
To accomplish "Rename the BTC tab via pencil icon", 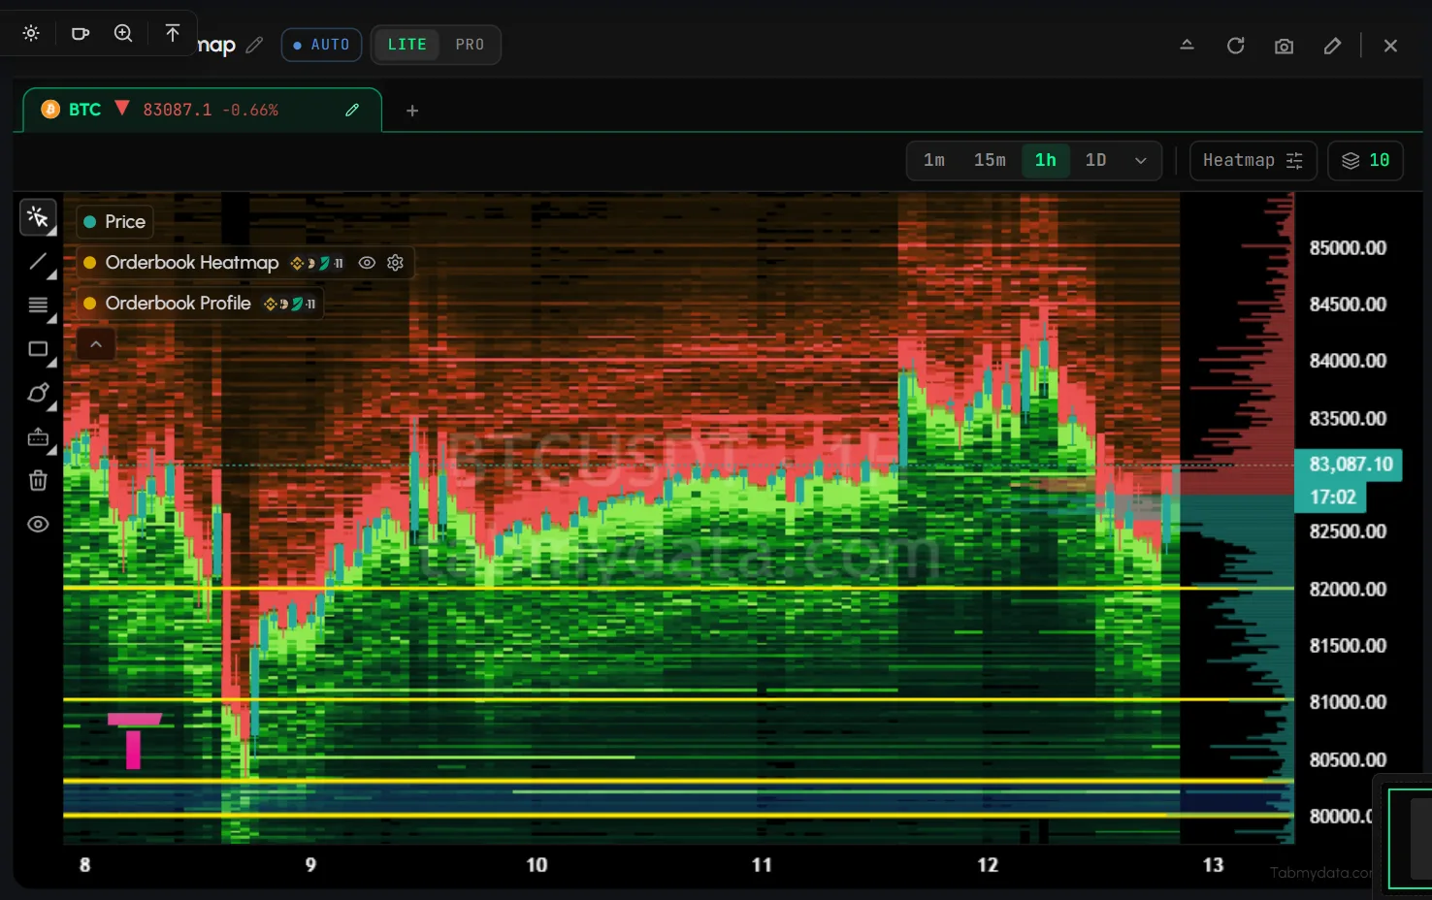I will click(x=352, y=110).
